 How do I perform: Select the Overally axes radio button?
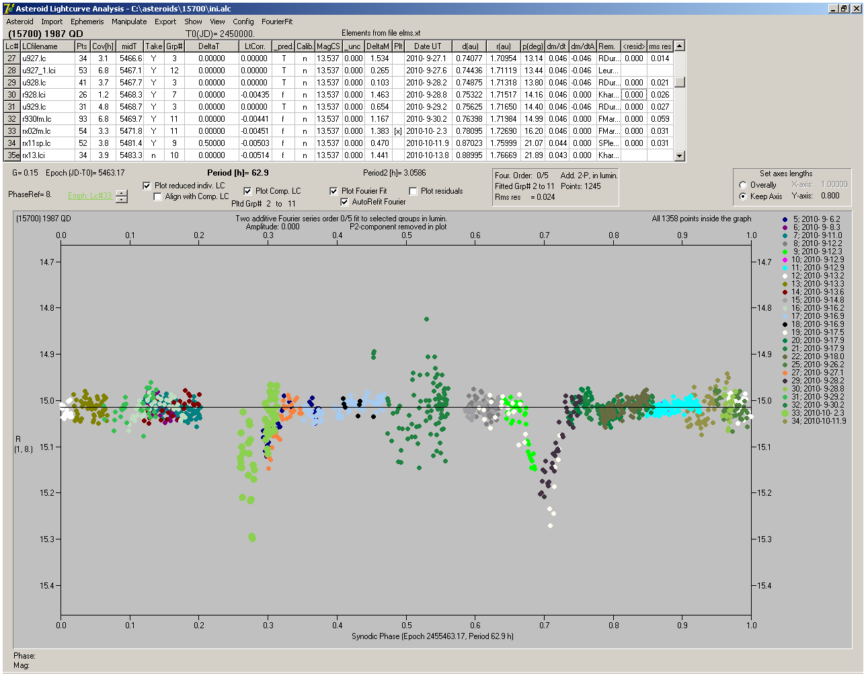click(743, 185)
